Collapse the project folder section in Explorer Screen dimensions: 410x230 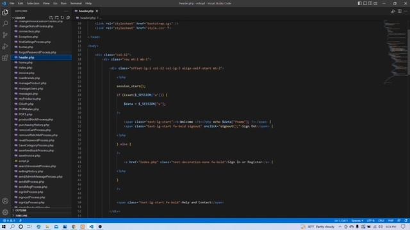coord(20,18)
